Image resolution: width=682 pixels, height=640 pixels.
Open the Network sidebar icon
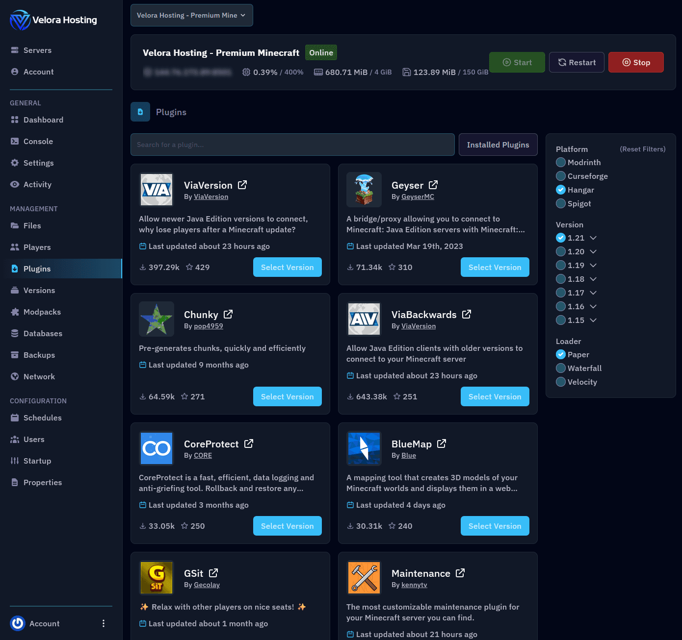click(x=15, y=376)
